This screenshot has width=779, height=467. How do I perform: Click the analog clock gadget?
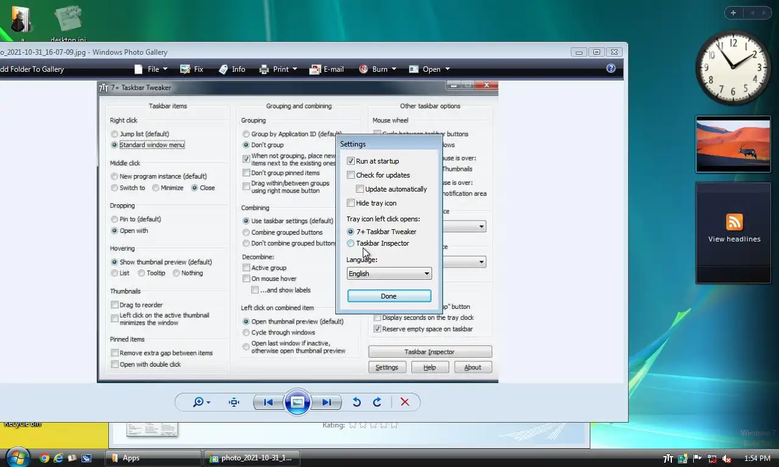tap(733, 67)
